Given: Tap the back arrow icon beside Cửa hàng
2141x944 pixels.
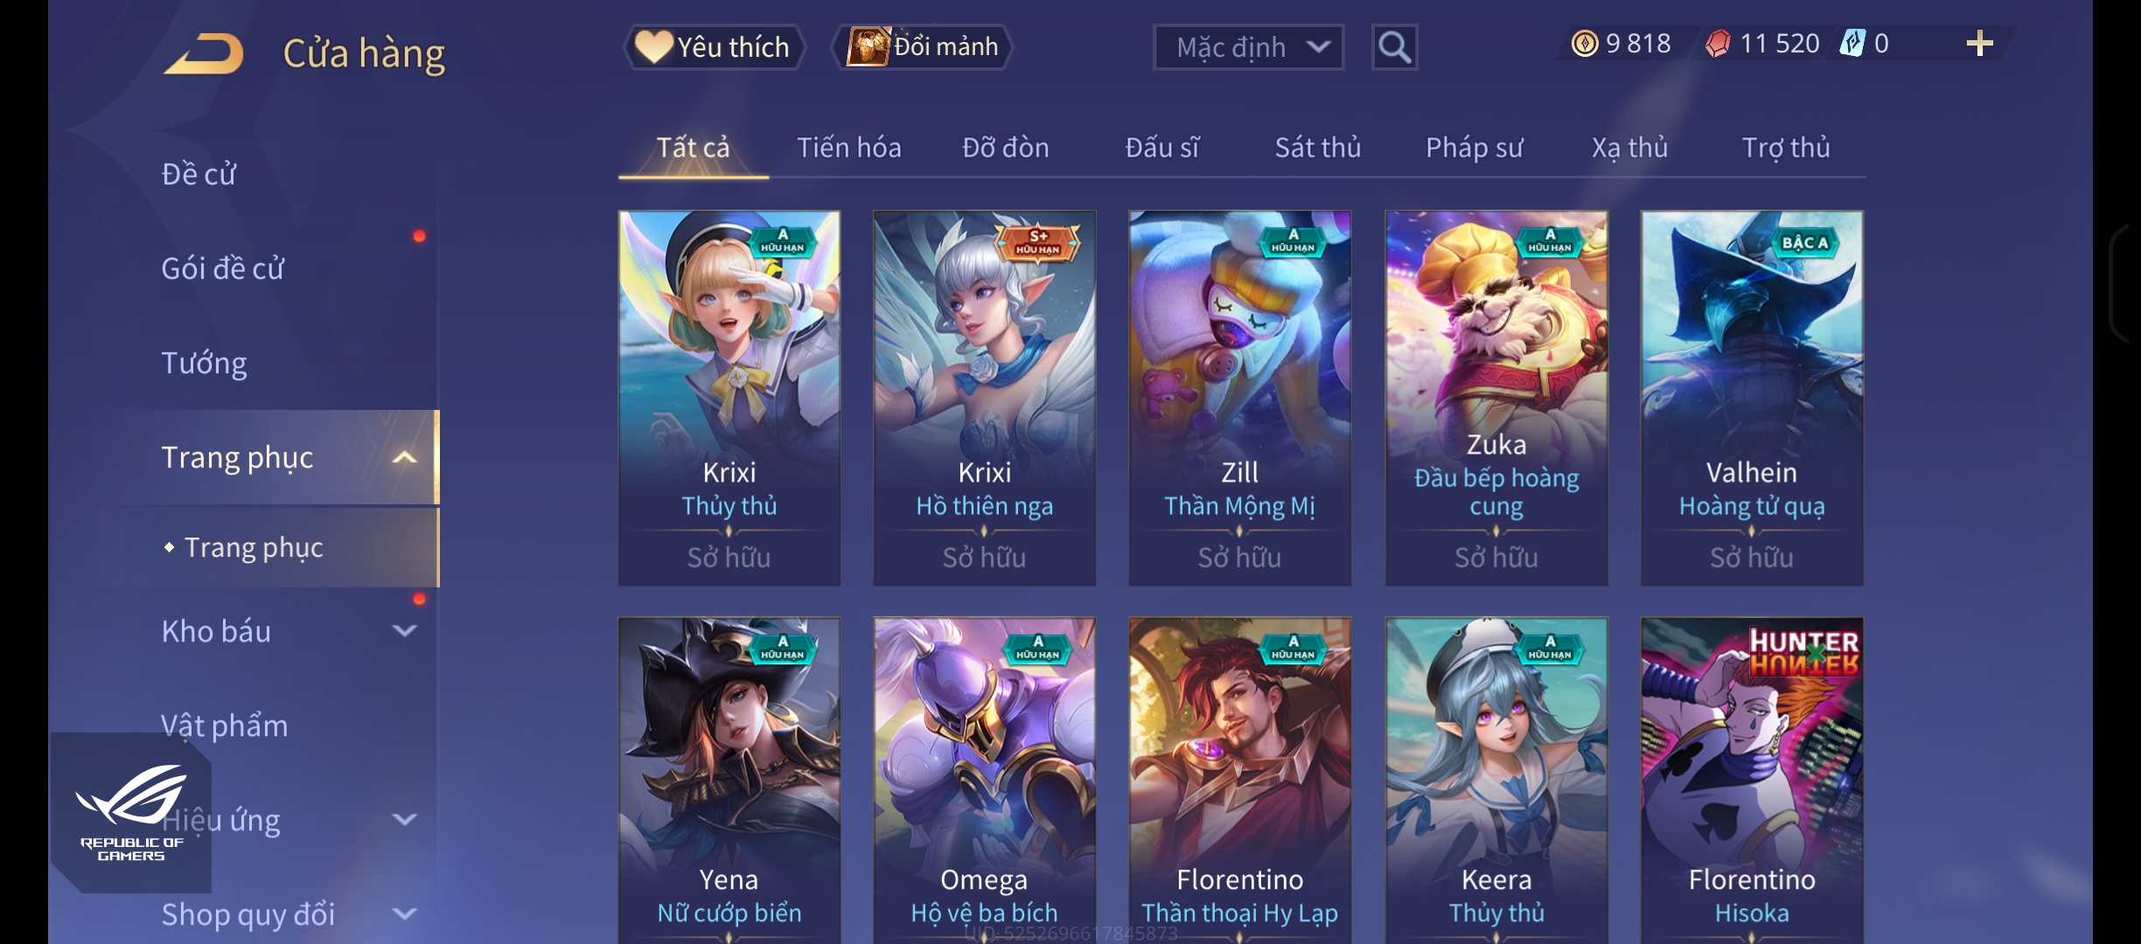Looking at the screenshot, I should coord(203,53).
